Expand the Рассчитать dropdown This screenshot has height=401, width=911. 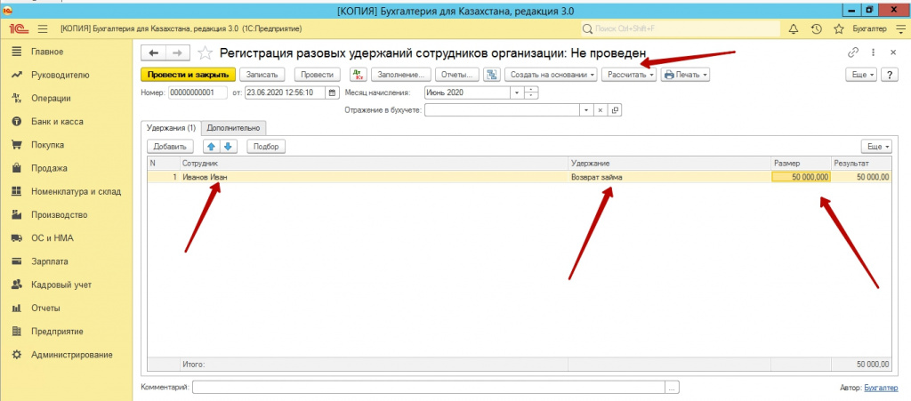pos(629,75)
